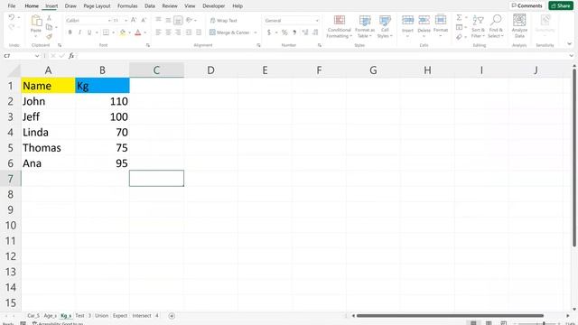This screenshot has height=325, width=578.
Task: Apply the percent style
Action: 284,32
